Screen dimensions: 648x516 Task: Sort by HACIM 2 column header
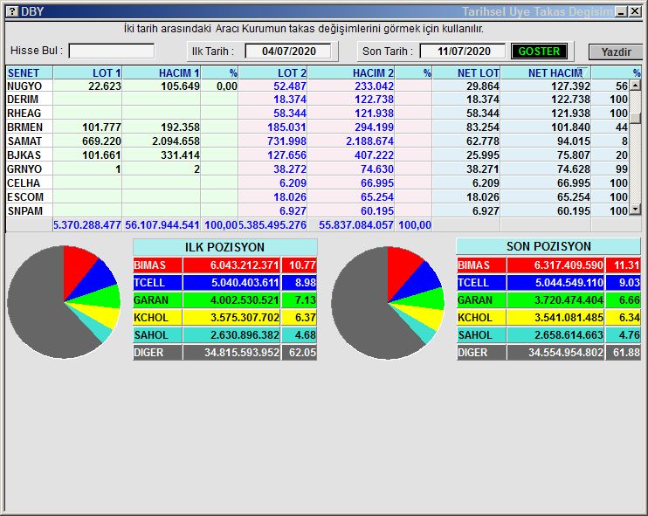[351, 72]
